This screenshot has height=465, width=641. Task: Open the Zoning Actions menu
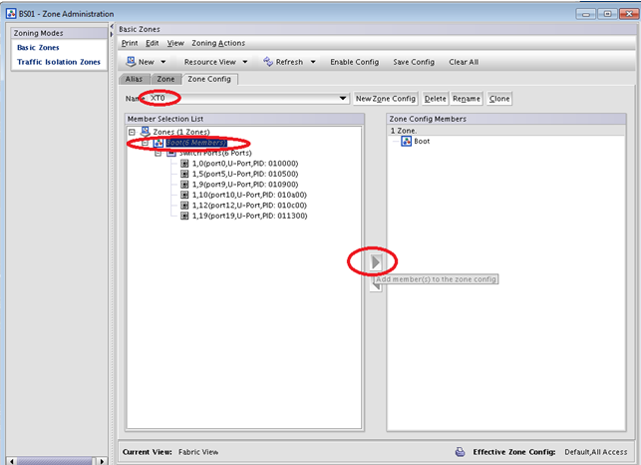[217, 43]
